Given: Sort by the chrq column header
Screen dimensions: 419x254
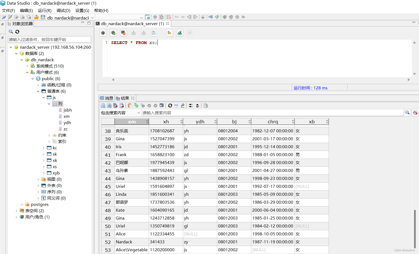Looking at the screenshot, I should coord(273,122).
